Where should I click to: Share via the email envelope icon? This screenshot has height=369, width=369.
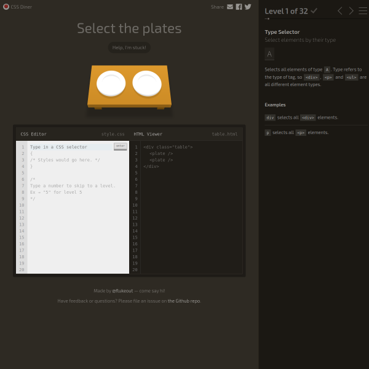pos(230,7)
